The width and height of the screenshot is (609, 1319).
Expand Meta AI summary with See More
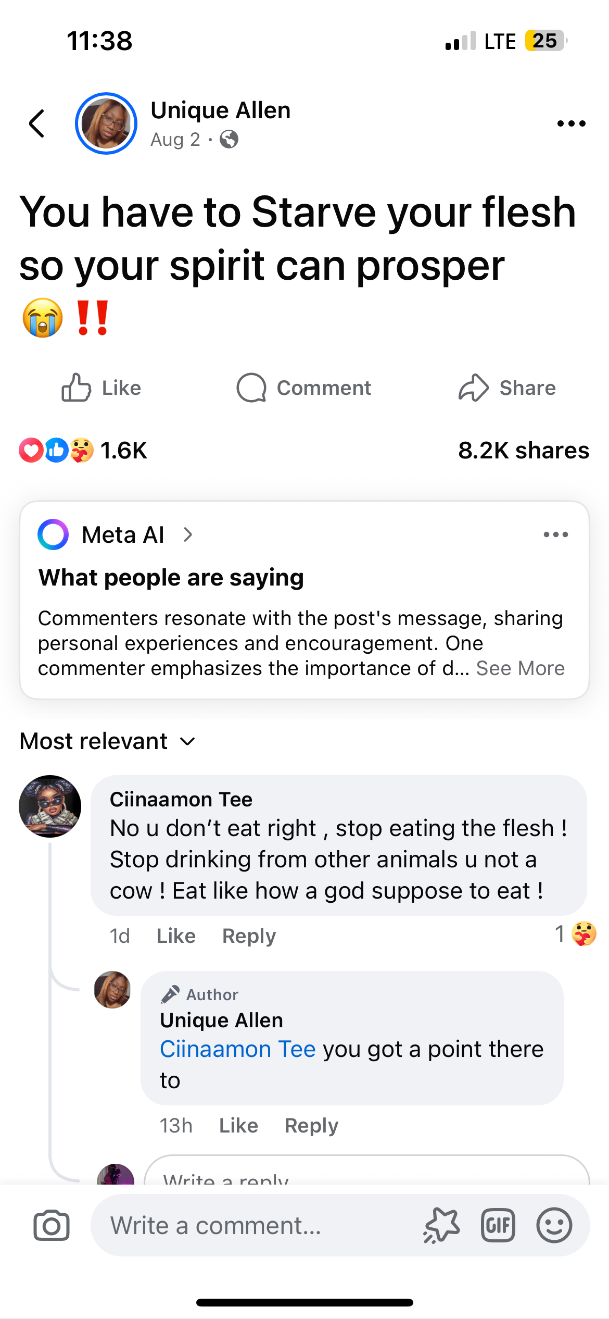(x=520, y=668)
